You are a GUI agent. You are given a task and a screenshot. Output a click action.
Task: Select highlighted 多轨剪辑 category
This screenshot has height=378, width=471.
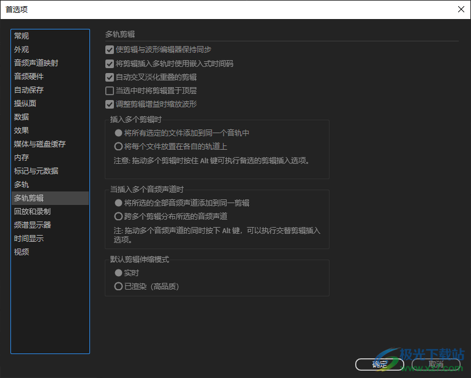tap(50, 198)
